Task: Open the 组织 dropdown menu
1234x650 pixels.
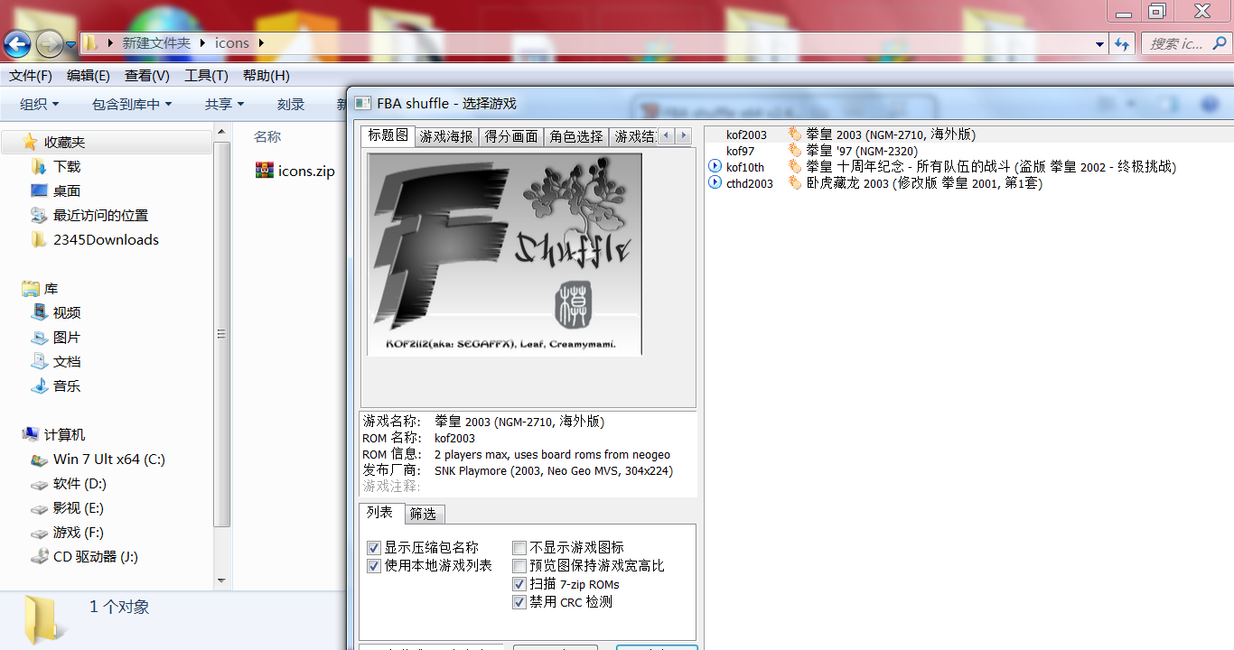Action: coord(39,105)
